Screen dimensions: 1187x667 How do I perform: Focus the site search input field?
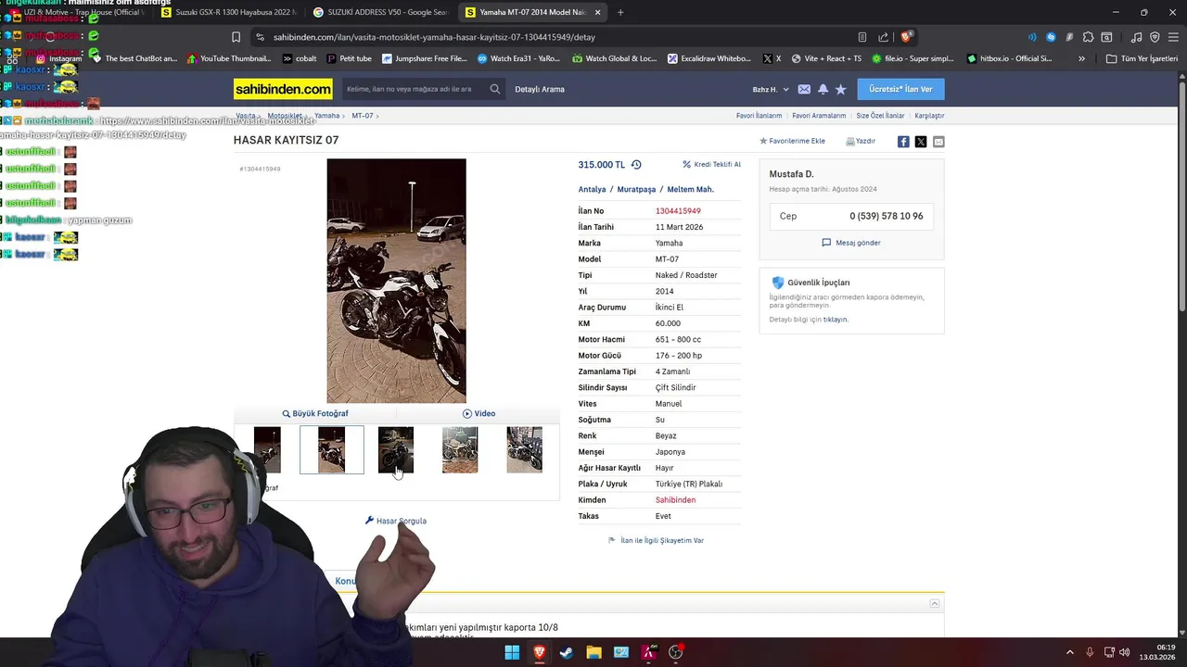414,89
